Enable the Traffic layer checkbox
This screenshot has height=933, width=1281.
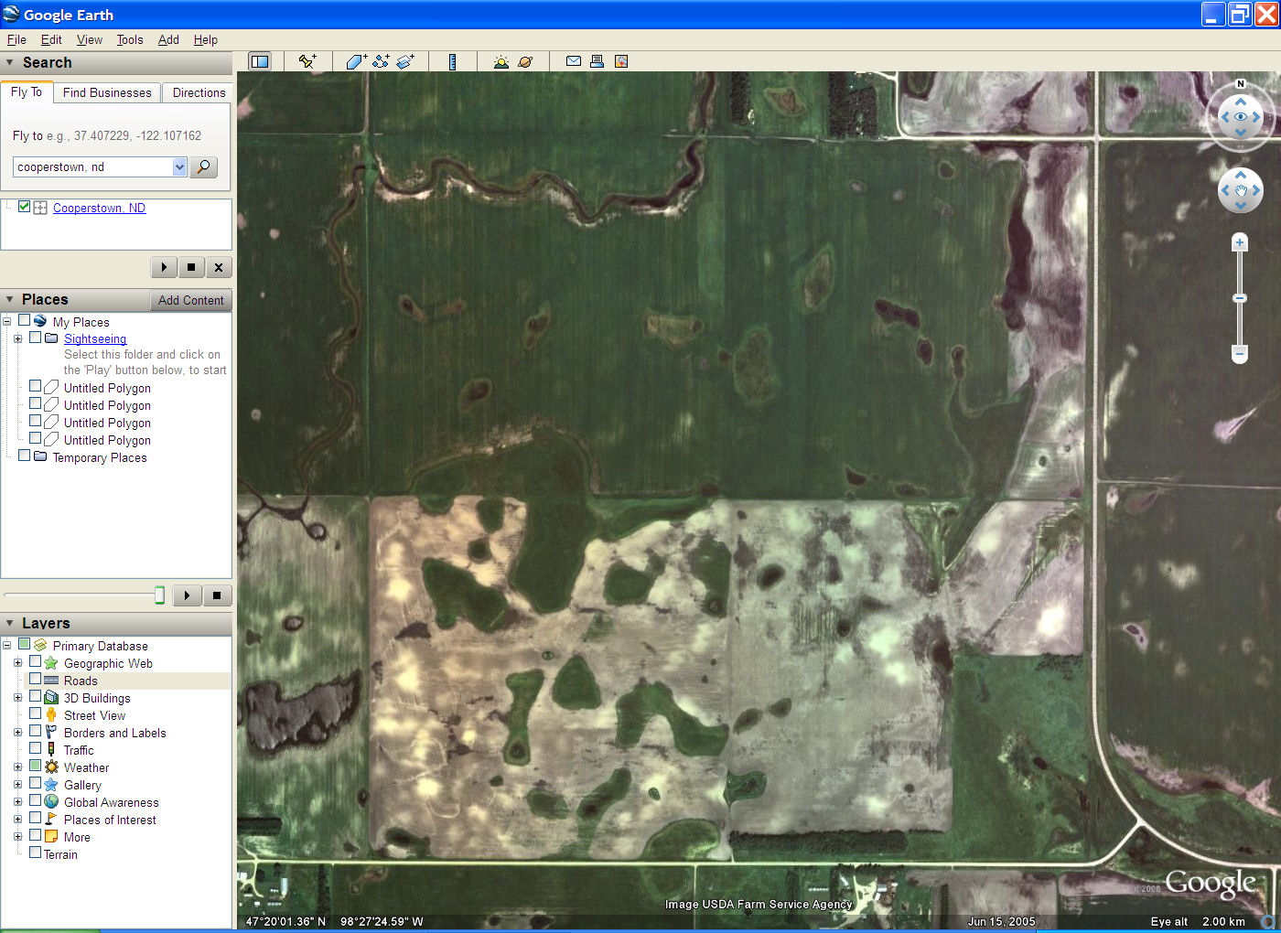tap(35, 748)
